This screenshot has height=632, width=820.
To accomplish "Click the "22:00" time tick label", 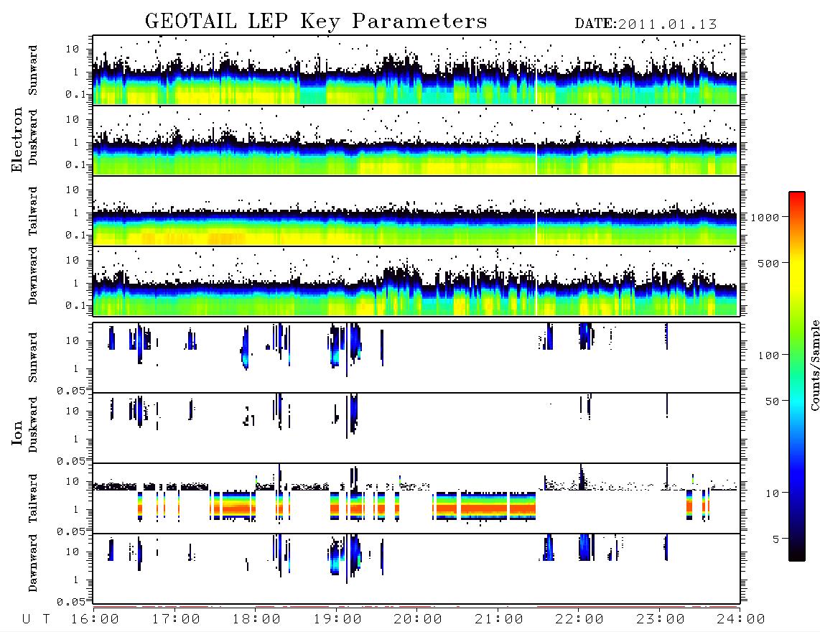I will [580, 620].
